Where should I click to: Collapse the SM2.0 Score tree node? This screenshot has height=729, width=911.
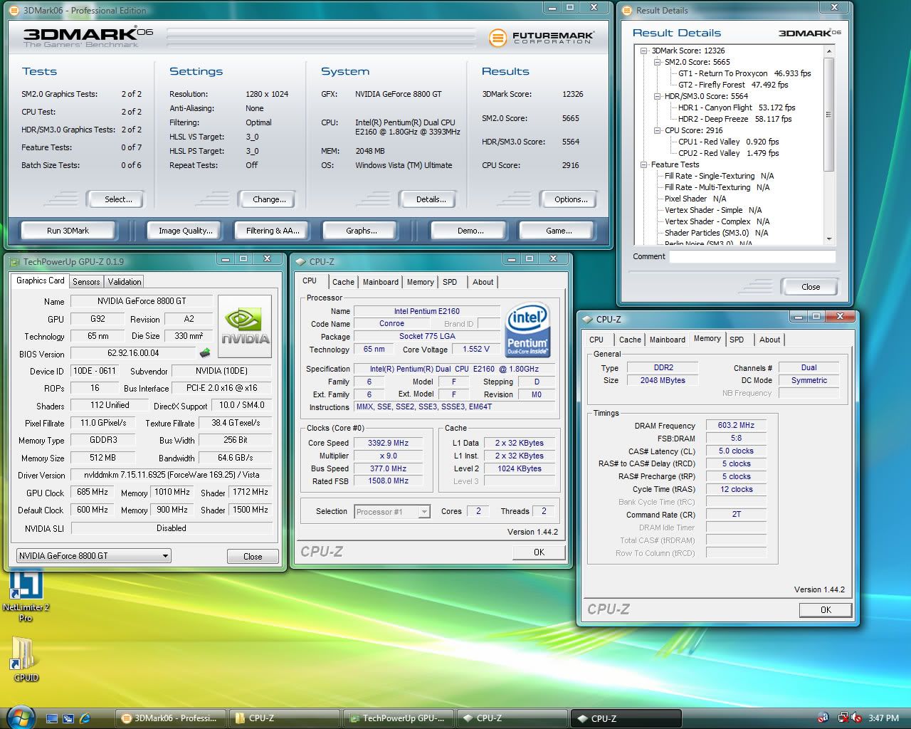point(658,62)
